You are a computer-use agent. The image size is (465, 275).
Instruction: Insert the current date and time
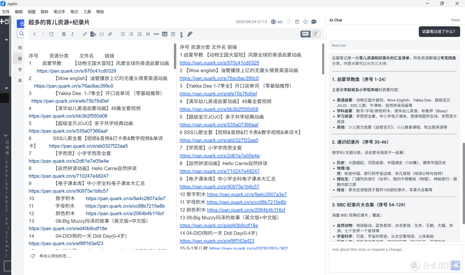click(173, 34)
